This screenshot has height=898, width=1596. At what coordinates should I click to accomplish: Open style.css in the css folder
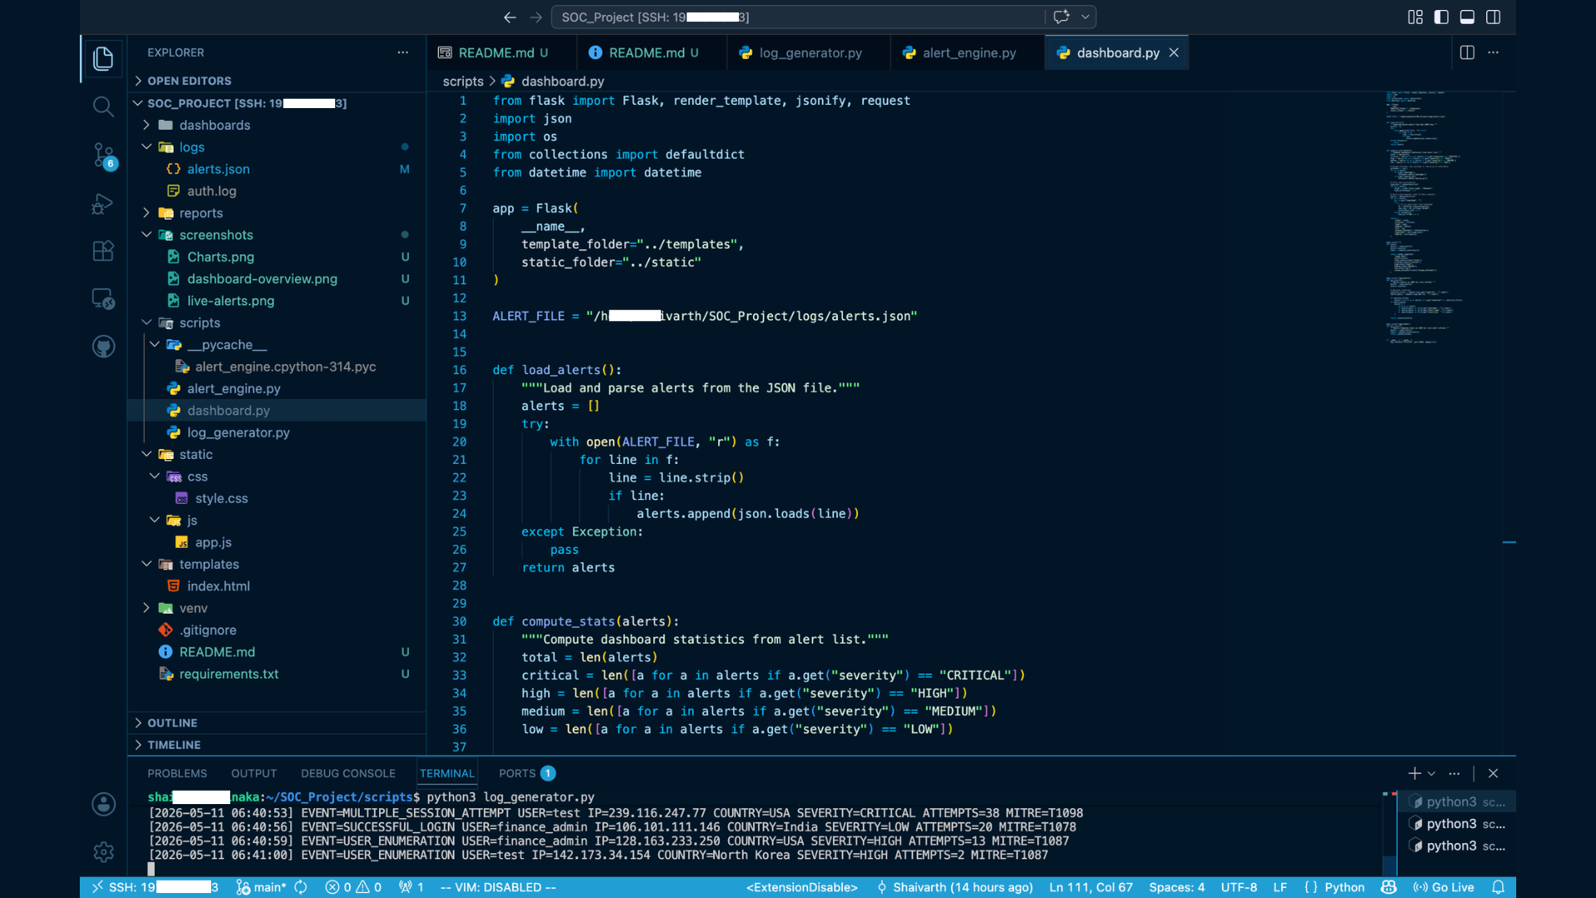pos(221,498)
